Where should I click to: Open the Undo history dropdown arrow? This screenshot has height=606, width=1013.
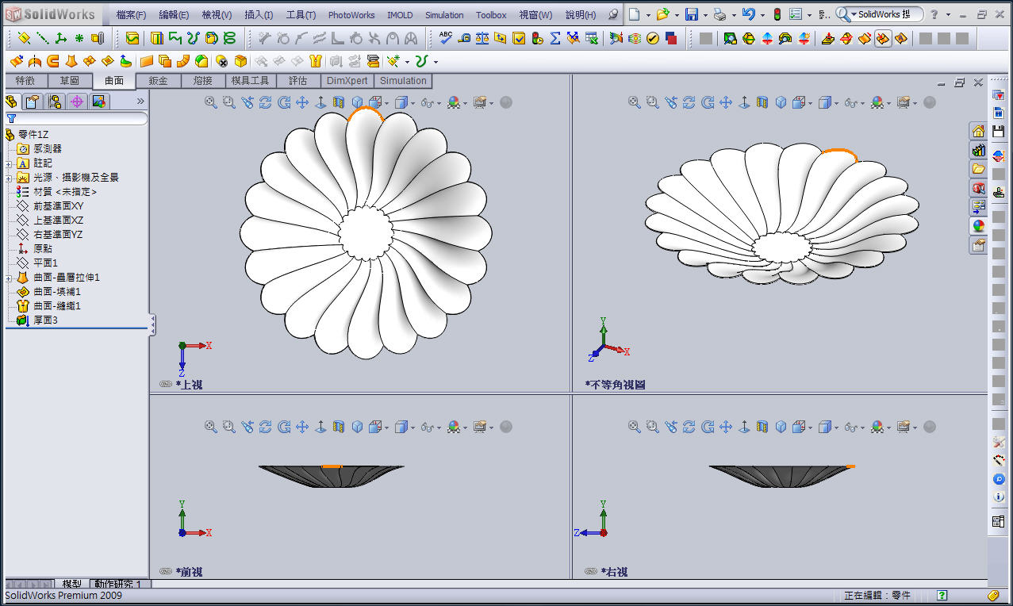(762, 14)
